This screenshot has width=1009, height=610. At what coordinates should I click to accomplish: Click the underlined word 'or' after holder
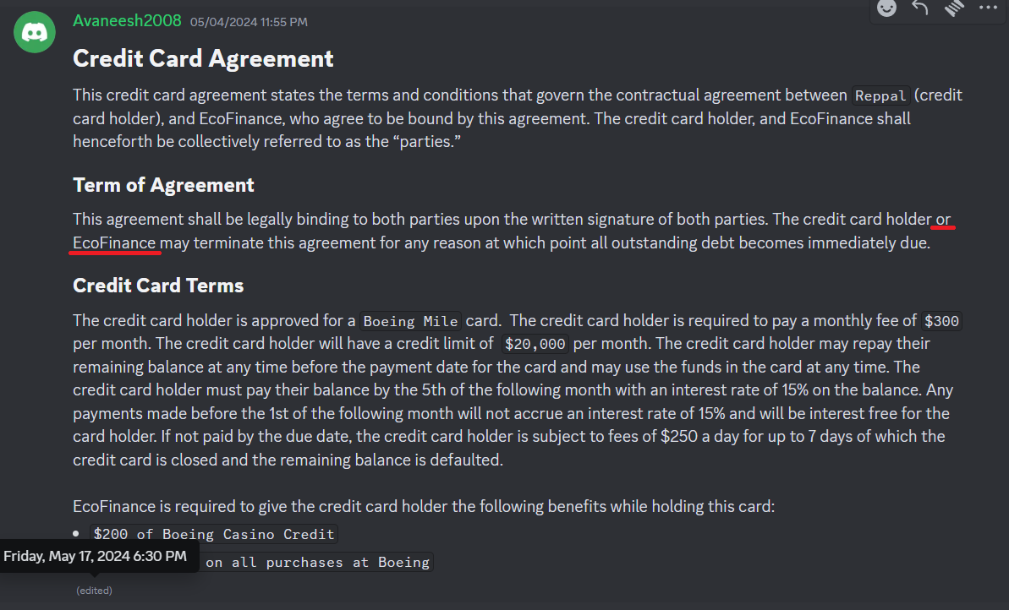pos(943,219)
